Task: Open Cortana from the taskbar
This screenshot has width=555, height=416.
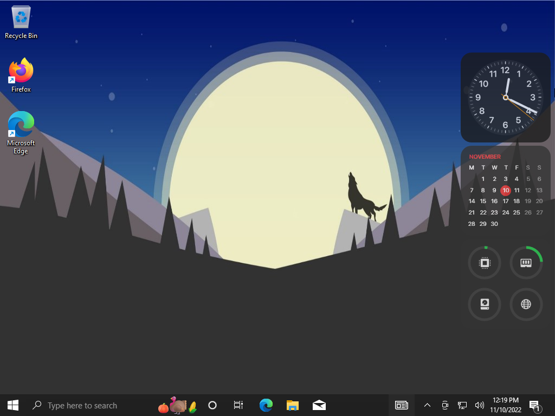Action: point(212,405)
